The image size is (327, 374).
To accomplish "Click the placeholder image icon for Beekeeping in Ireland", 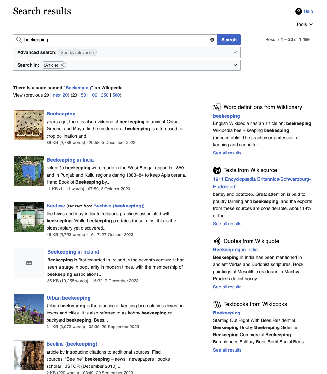I will click(29, 263).
